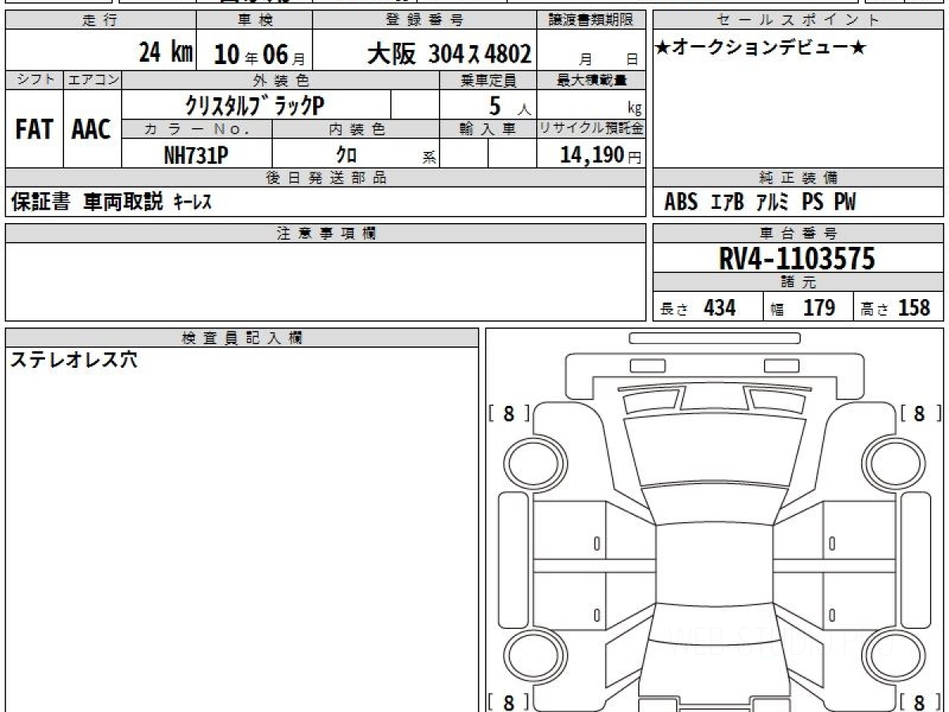
Task: Click the mileage value "24 km"
Action: 166,53
